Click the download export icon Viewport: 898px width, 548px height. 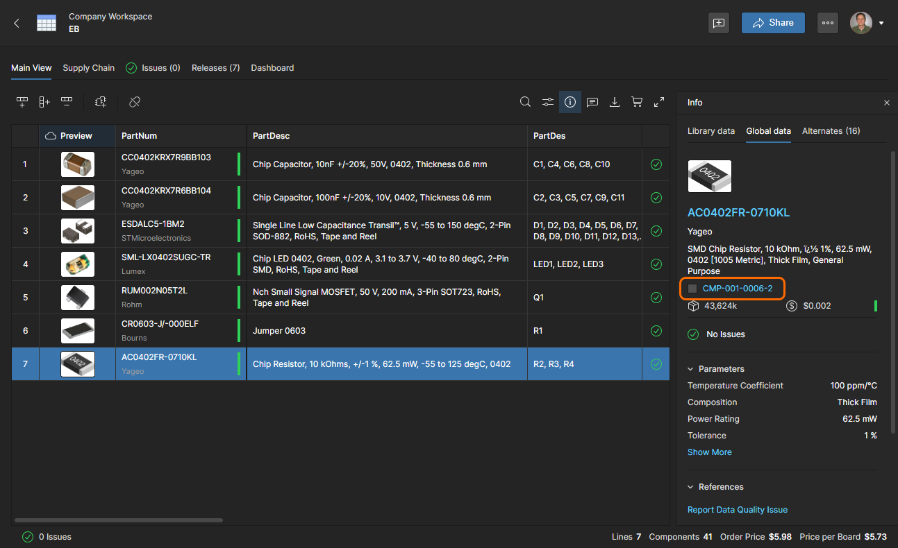click(x=615, y=102)
